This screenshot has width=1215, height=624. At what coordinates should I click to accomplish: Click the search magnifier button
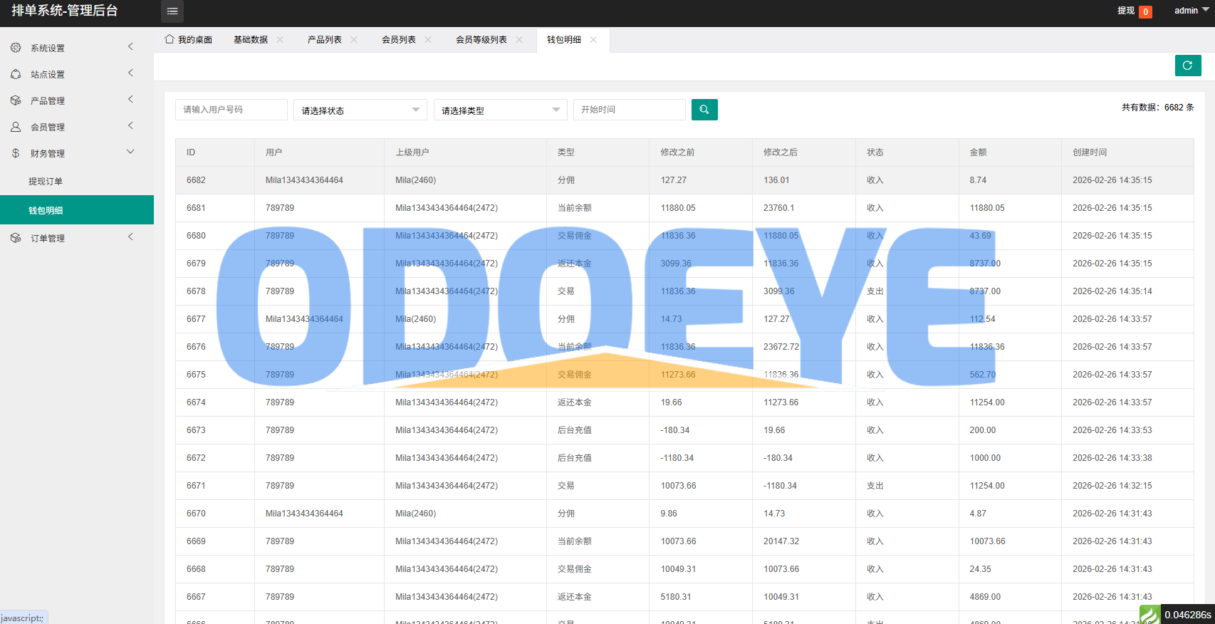[704, 110]
